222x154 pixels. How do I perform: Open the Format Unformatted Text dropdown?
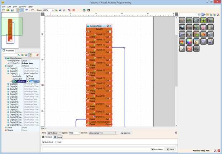116,133
